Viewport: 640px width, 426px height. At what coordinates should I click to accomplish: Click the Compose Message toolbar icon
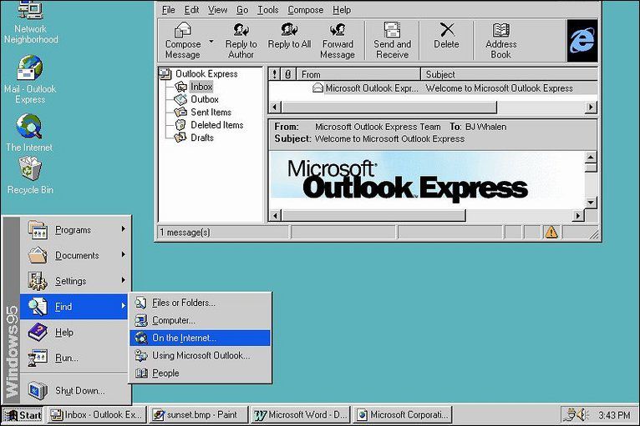[x=182, y=40]
